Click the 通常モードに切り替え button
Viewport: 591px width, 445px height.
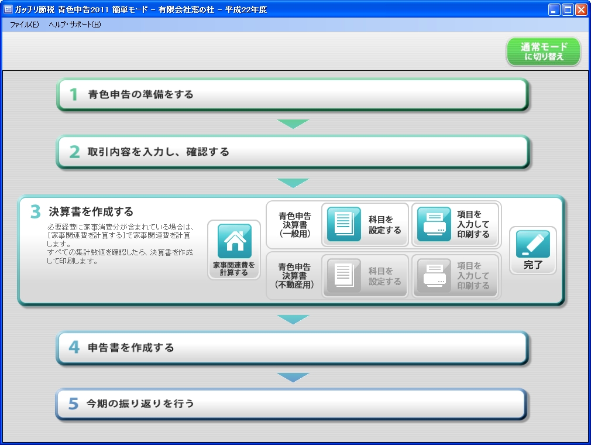pos(543,51)
